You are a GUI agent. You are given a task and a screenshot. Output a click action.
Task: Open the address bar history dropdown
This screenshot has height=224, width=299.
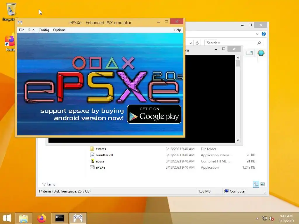(x=190, y=43)
